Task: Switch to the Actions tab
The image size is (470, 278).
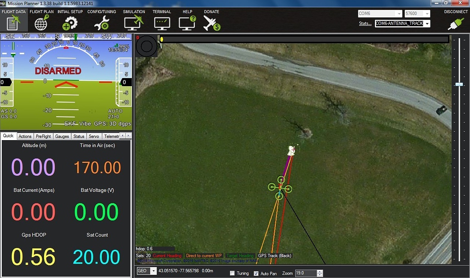Action: [25, 136]
